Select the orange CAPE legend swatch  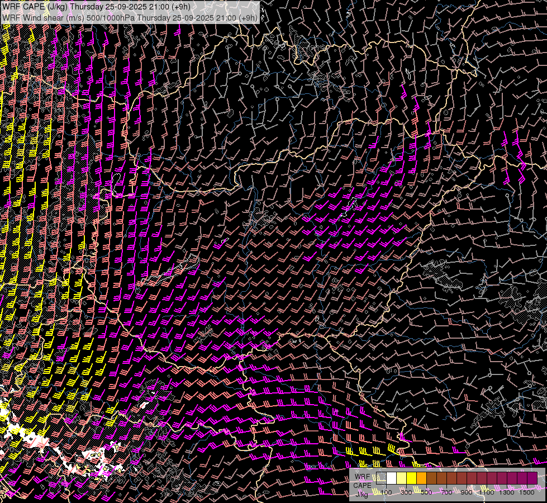421,478
